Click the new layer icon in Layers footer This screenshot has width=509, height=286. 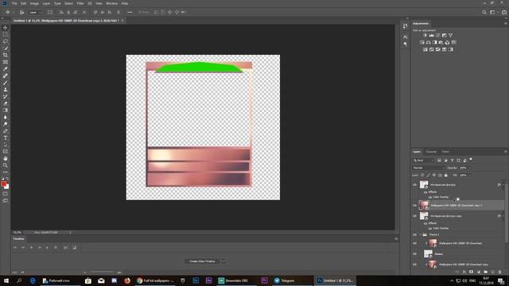tap(493, 272)
